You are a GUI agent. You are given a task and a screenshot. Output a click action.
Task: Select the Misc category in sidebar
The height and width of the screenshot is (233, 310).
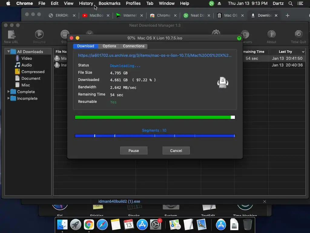click(x=25, y=85)
